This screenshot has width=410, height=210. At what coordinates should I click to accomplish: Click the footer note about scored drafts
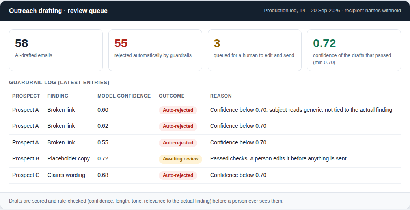coord(146,201)
